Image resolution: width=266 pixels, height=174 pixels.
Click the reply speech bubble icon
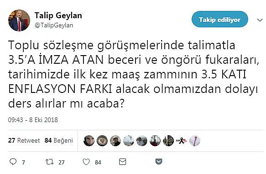[x=13, y=162]
